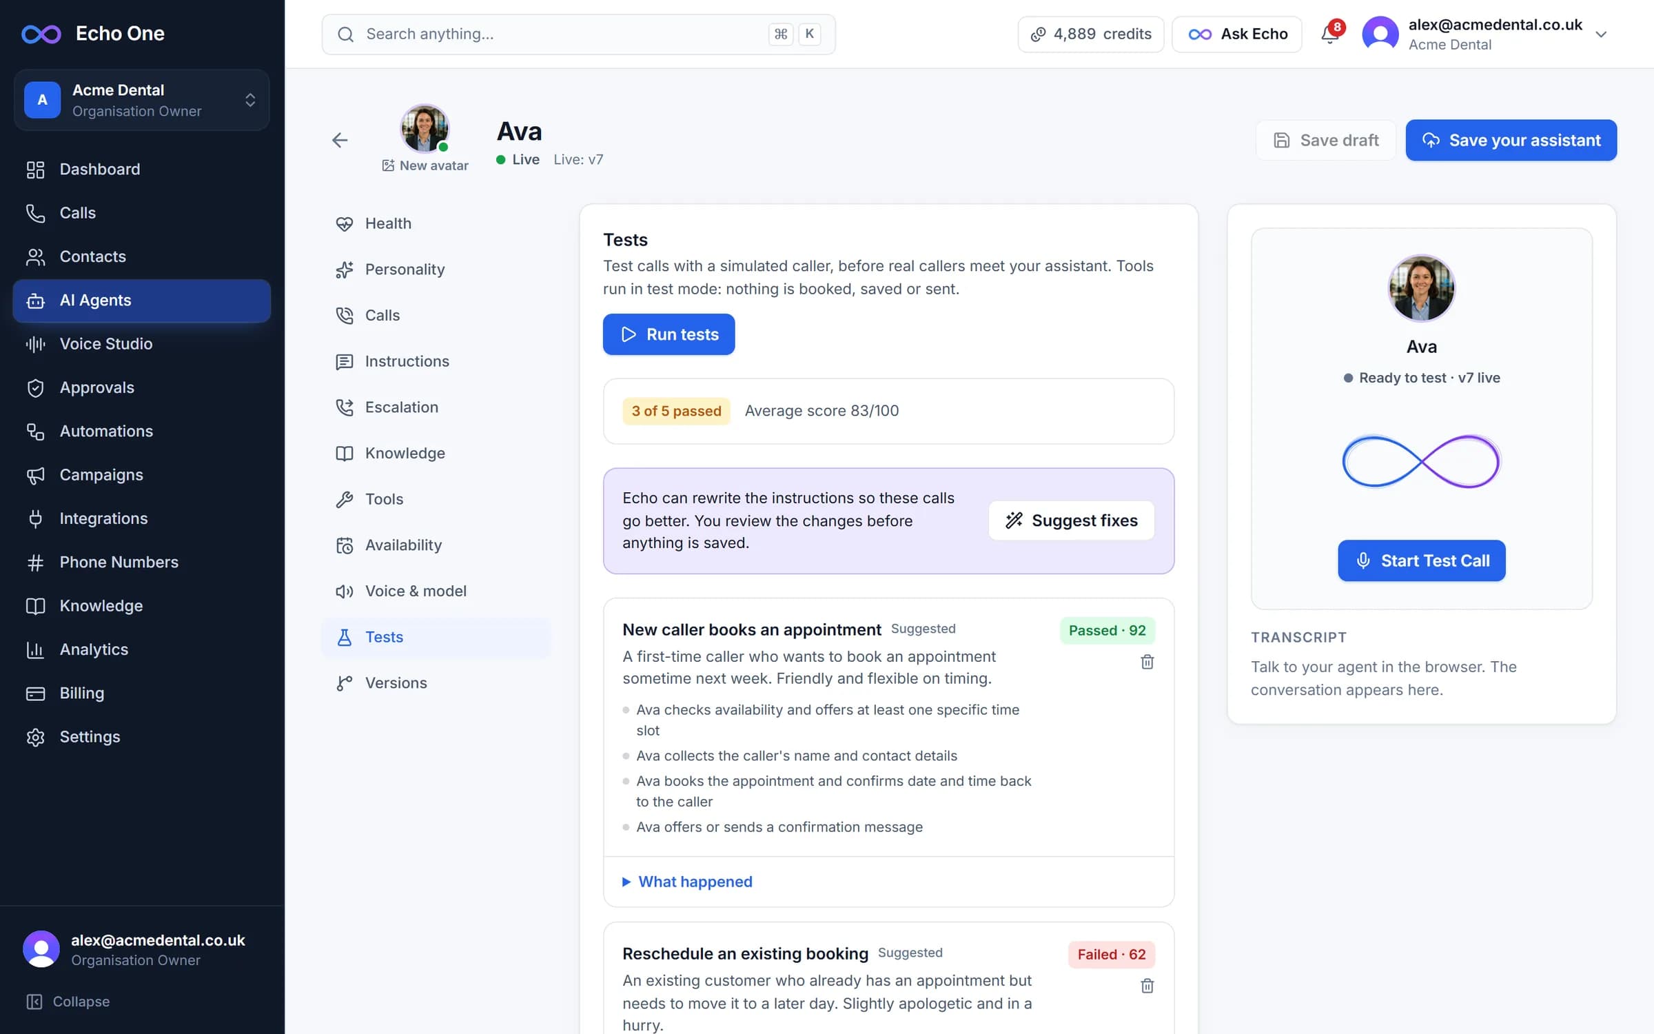Click the Live: v7 version label
Screen dimensions: 1654x1034
tap(578, 160)
